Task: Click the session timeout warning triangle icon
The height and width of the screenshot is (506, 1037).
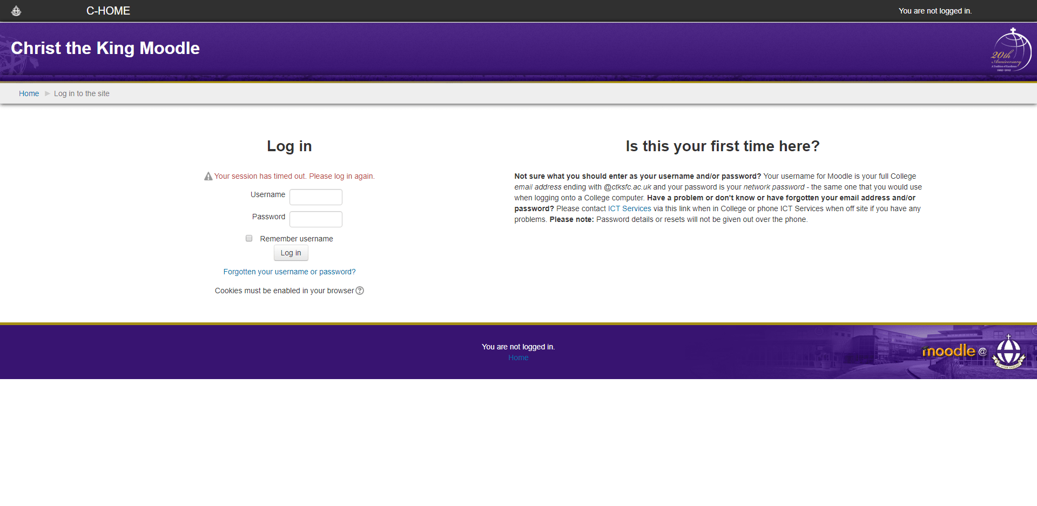Action: 208,176
